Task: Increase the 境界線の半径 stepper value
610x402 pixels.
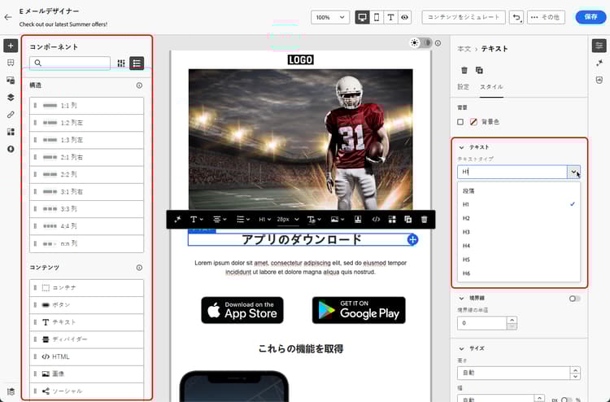Action: (x=512, y=320)
